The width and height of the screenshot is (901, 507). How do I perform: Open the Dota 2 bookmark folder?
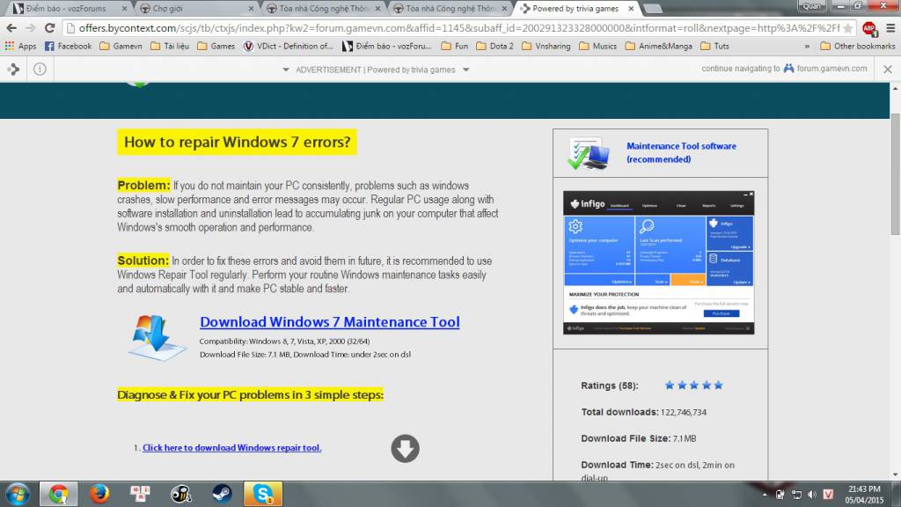tap(494, 46)
